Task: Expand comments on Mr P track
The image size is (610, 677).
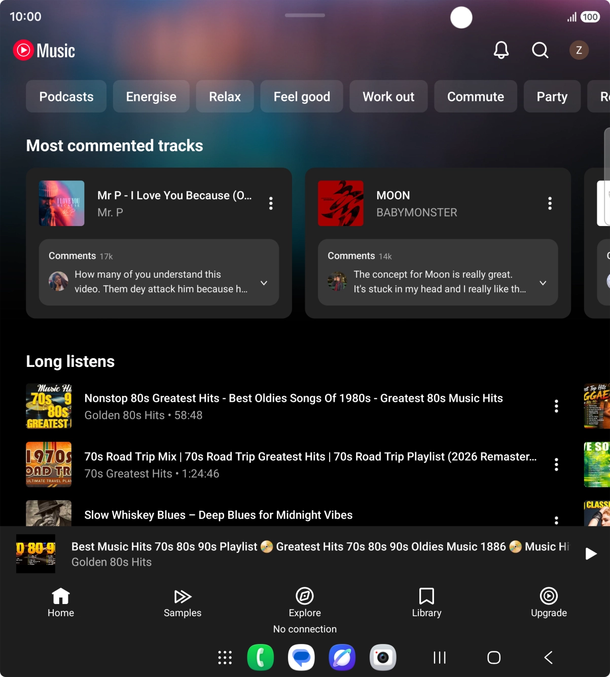Action: (x=264, y=283)
